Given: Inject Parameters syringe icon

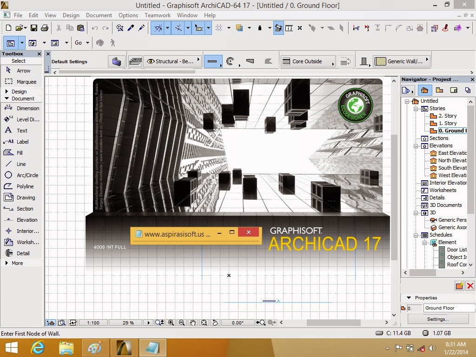Looking at the screenshot, I should coord(141,28).
